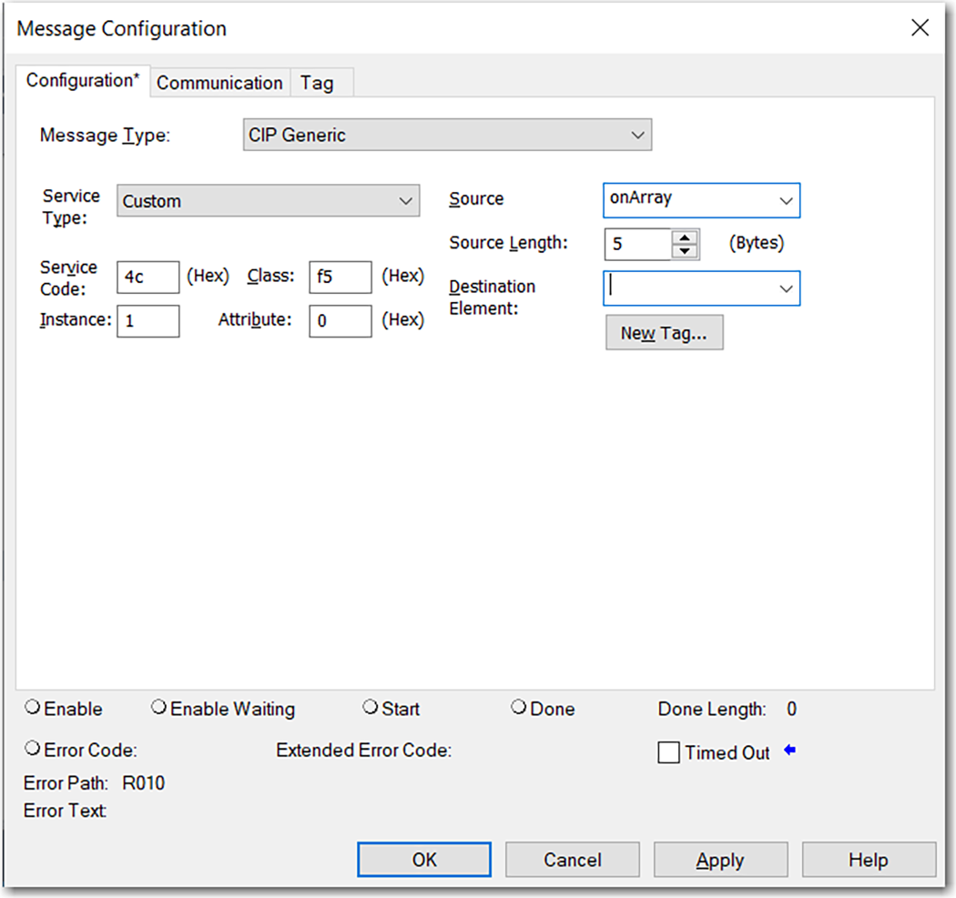Check the Timed Out checkbox
The width and height of the screenshot is (956, 898).
(669, 752)
